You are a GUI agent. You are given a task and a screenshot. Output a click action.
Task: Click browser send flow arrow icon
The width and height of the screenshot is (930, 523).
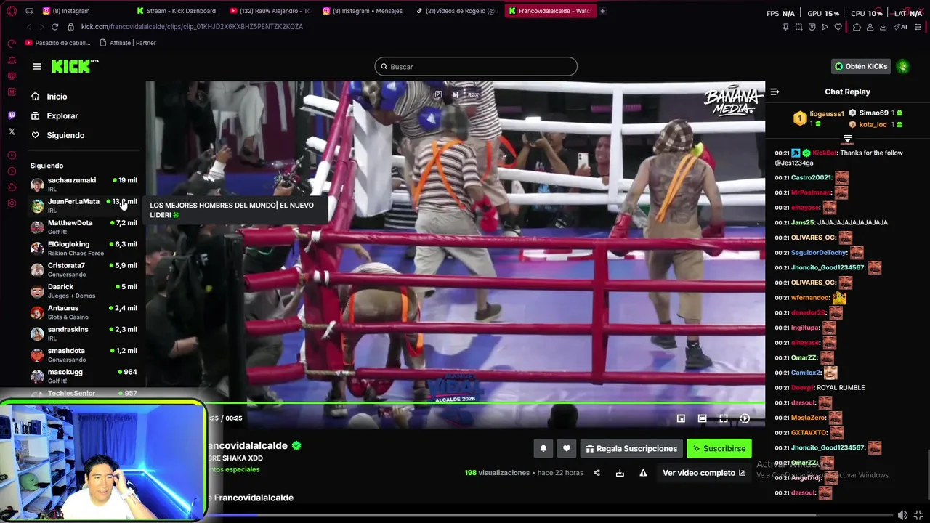click(825, 27)
